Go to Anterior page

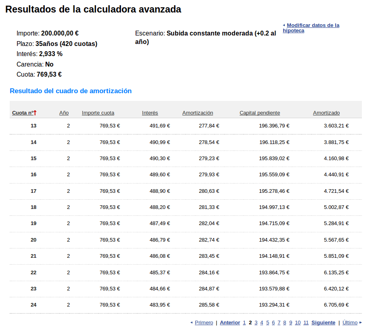coord(230,322)
